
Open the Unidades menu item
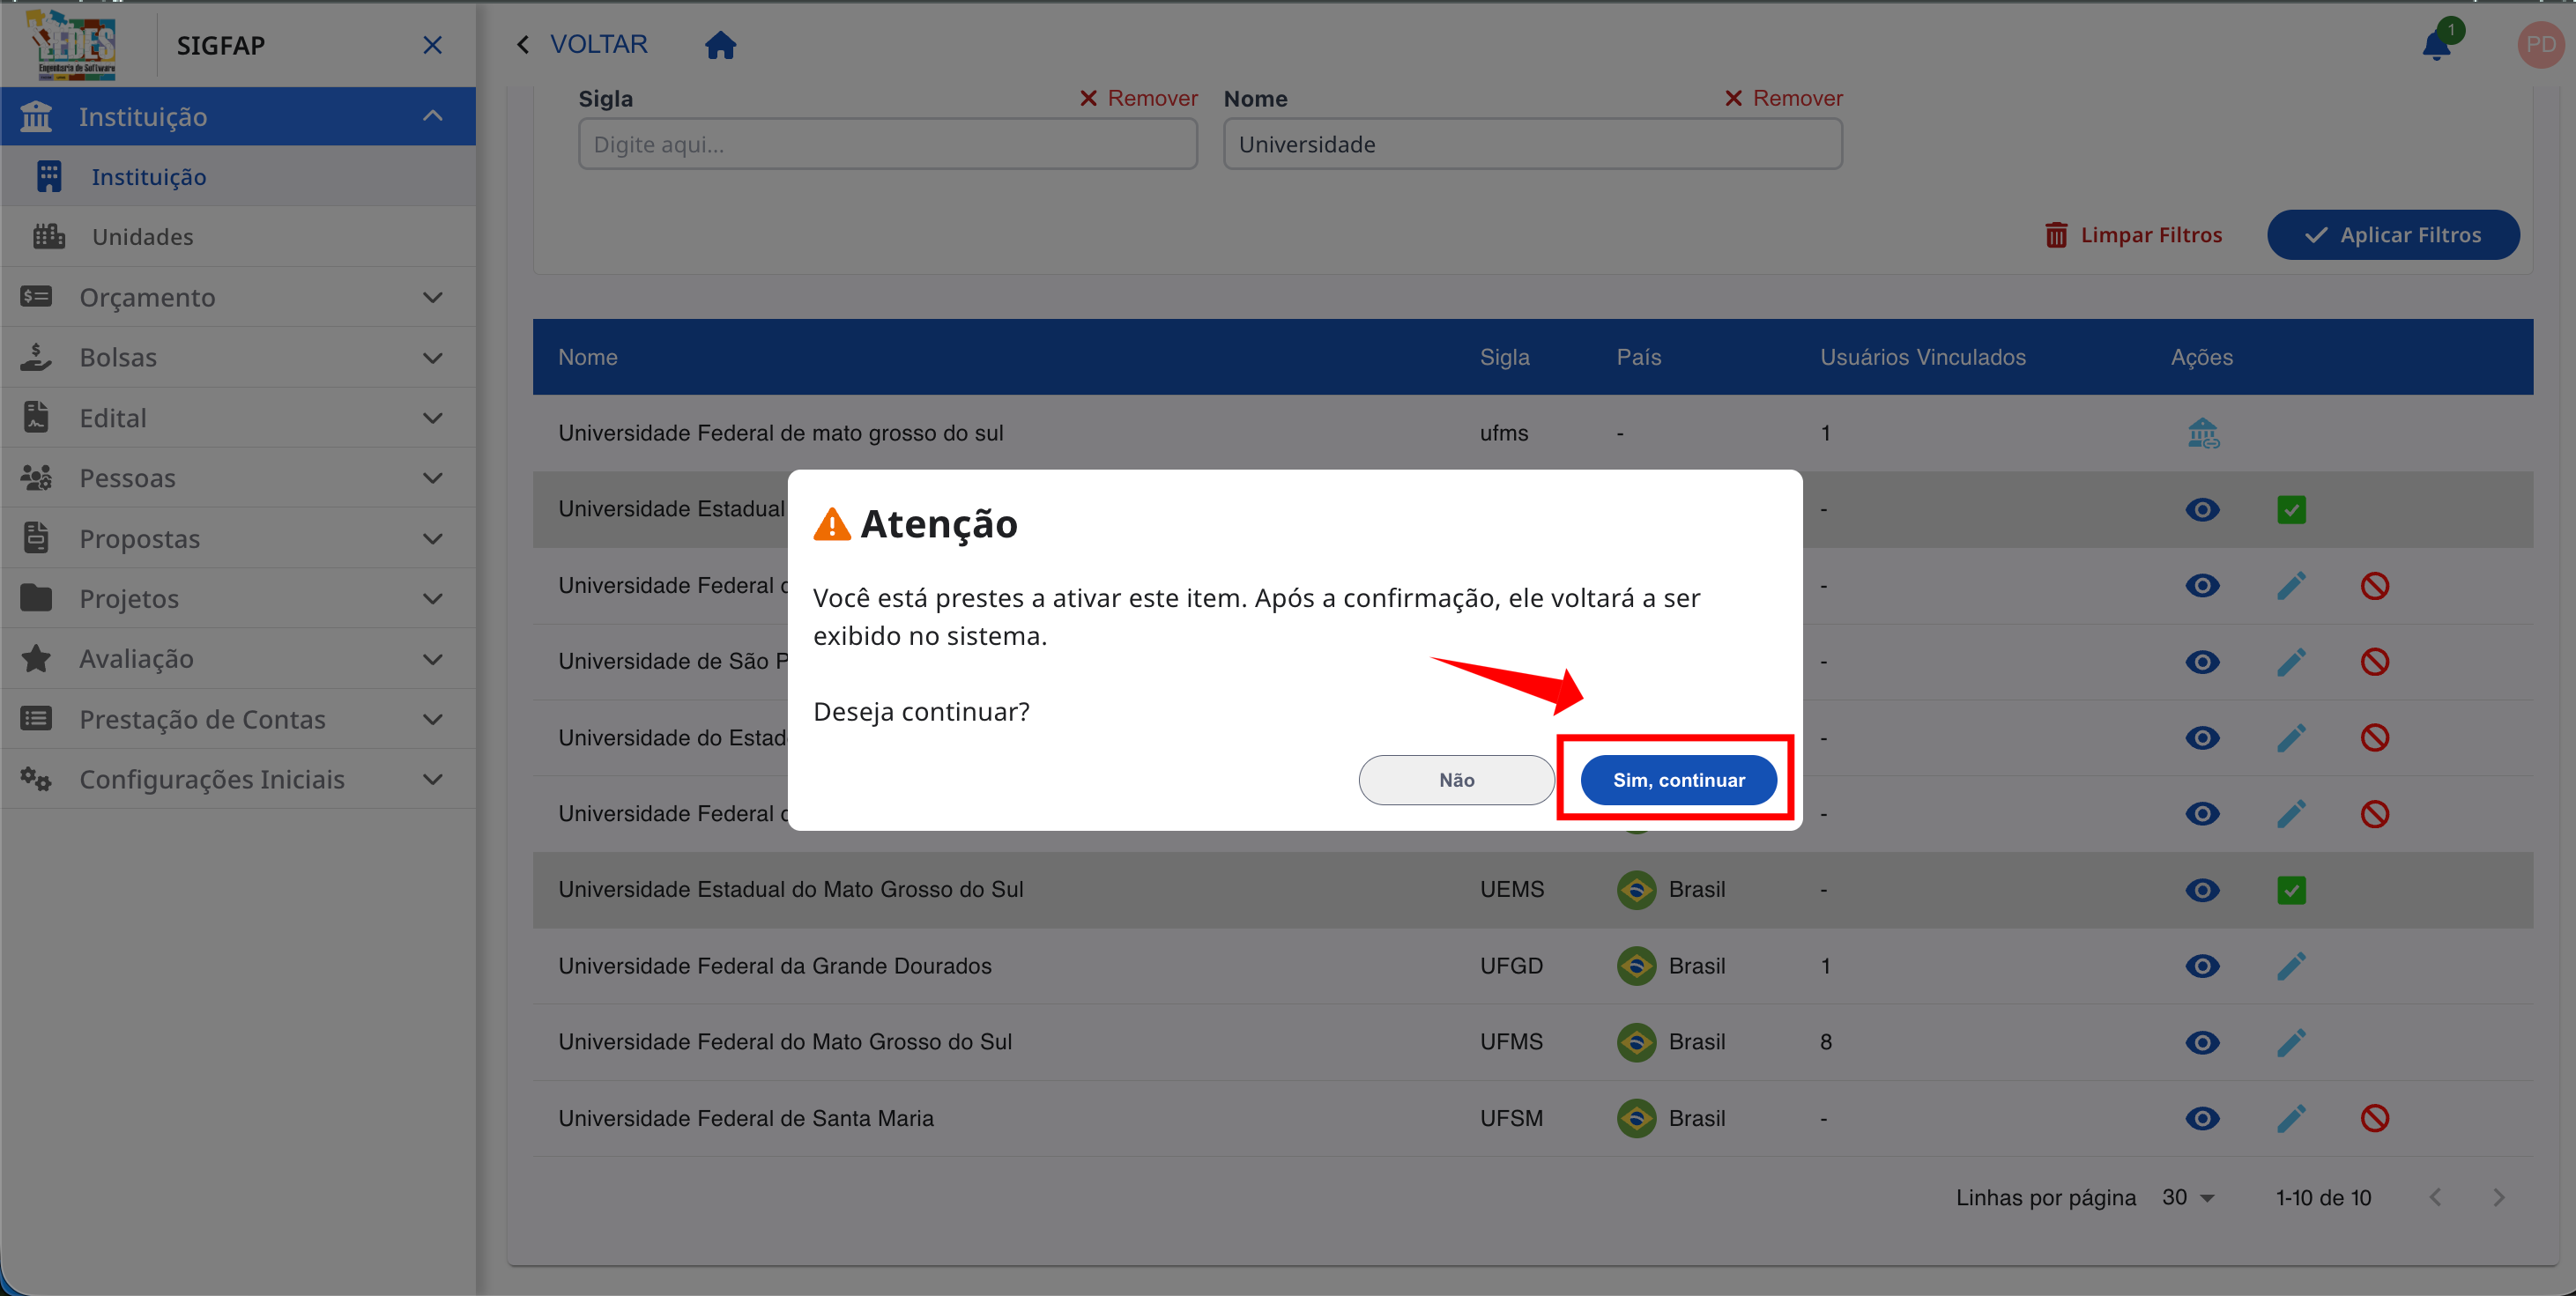[x=142, y=237]
